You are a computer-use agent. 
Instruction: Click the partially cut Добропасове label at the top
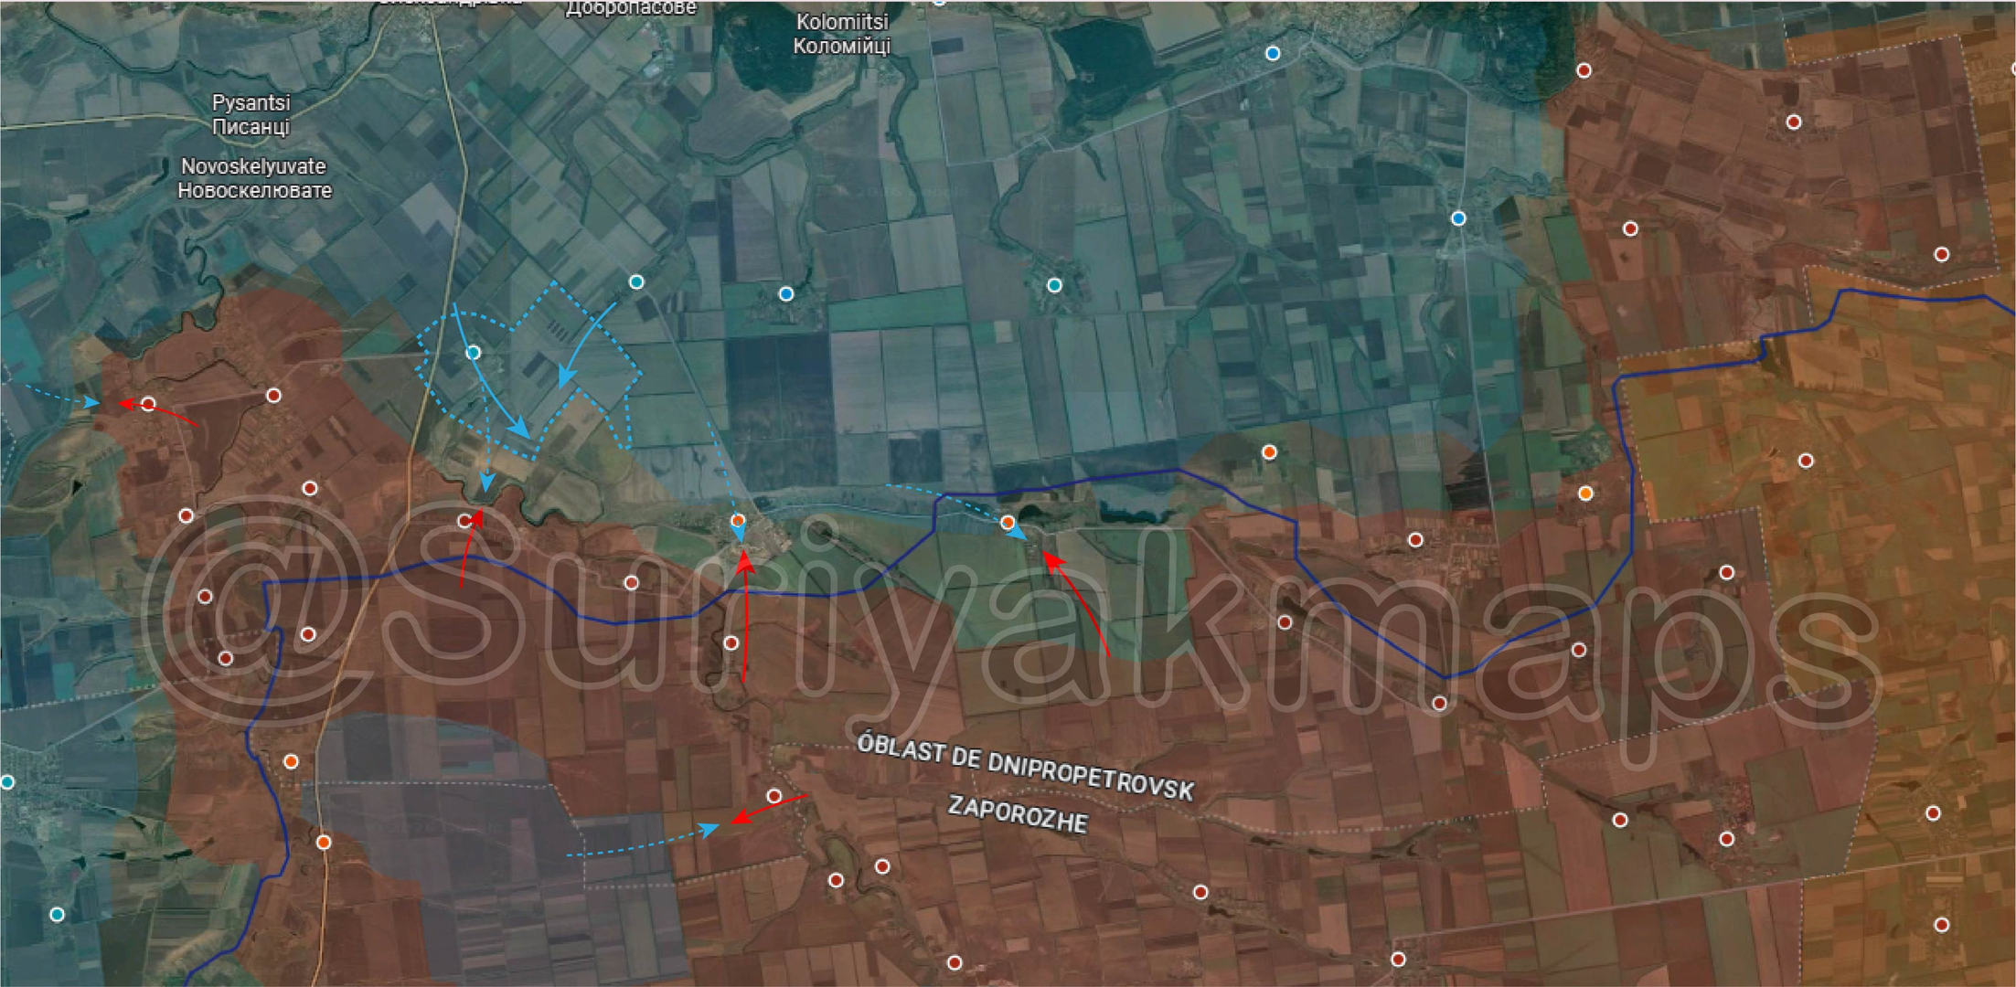(x=631, y=8)
